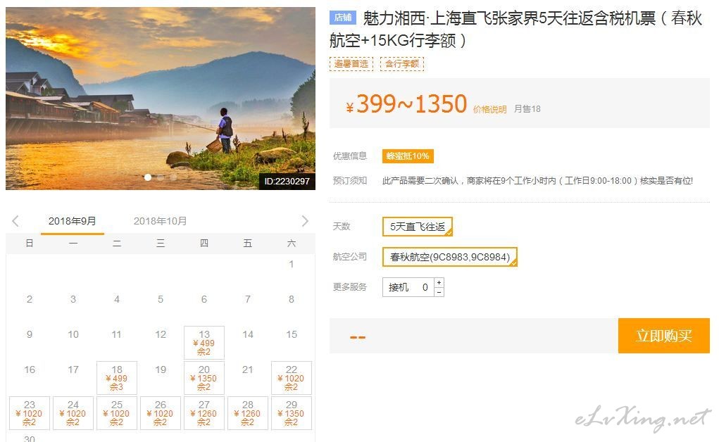Select September 20 priced ¥1350

[x=204, y=378]
